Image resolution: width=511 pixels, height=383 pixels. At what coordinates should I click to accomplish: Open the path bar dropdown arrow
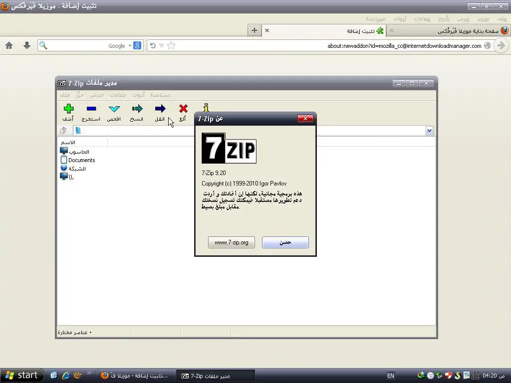pos(429,131)
